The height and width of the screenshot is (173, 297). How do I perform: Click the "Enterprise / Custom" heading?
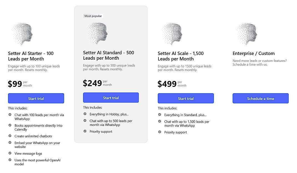click(253, 53)
